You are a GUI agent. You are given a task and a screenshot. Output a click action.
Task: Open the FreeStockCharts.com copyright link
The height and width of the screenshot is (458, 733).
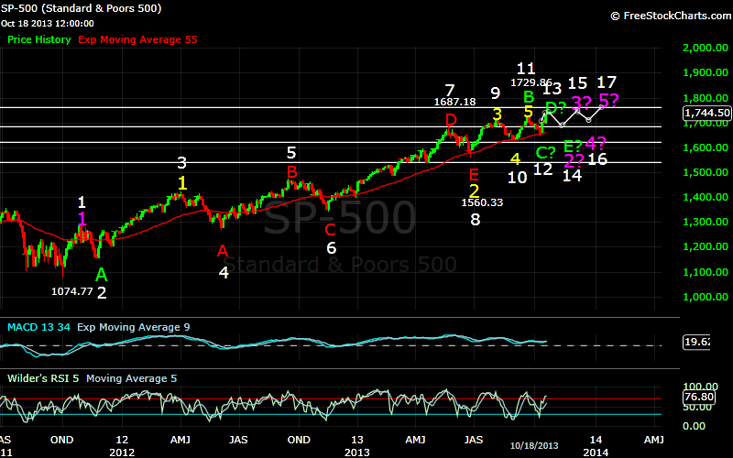click(x=672, y=16)
